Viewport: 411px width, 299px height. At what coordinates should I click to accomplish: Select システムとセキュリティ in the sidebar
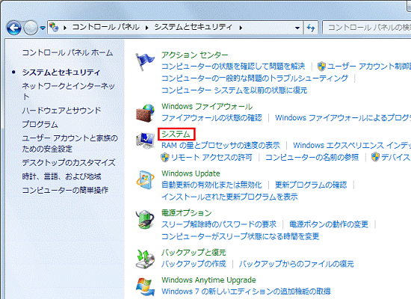click(x=61, y=72)
